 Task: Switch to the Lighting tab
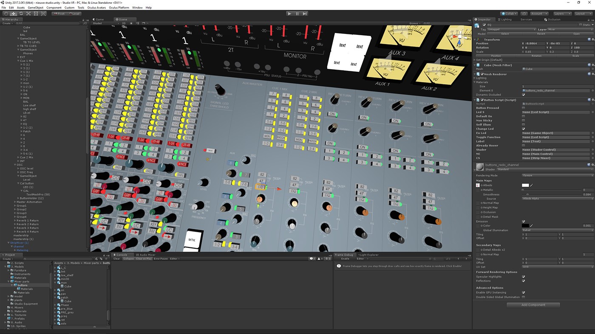506,19
